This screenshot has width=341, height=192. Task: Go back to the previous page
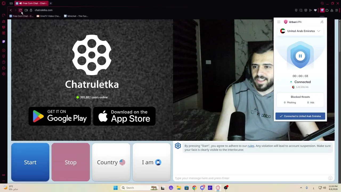click(11, 10)
